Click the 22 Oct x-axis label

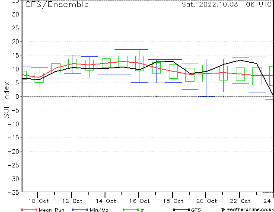(x=240, y=201)
